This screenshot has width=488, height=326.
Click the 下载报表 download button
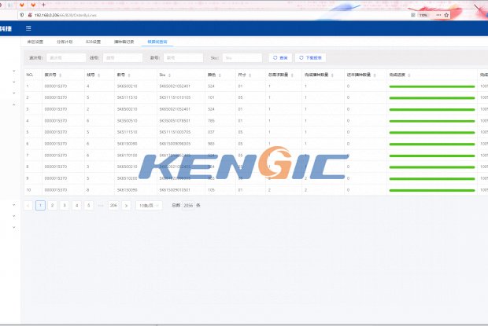click(310, 57)
